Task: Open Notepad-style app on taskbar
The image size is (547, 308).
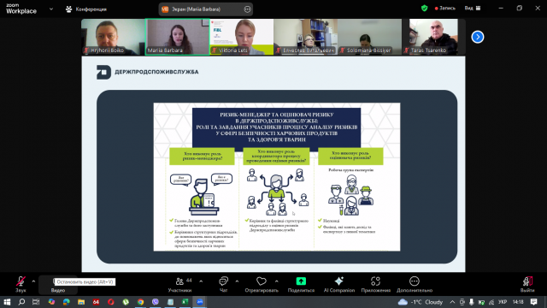Action: (x=170, y=302)
